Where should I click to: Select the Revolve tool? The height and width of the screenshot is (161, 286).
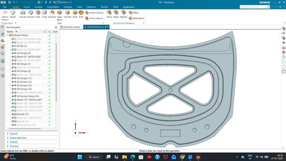click(31, 14)
